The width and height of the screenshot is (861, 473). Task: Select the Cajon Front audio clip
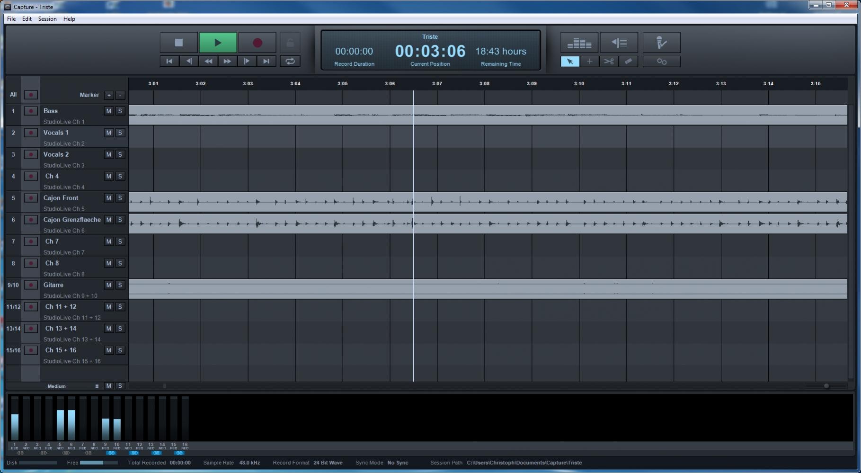[488, 202]
